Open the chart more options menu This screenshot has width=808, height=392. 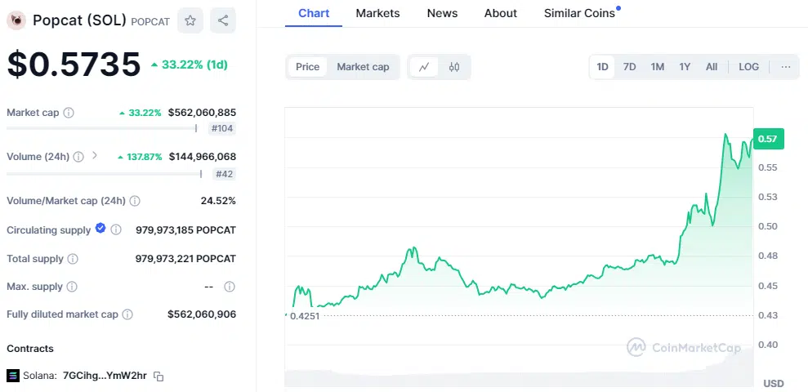785,67
